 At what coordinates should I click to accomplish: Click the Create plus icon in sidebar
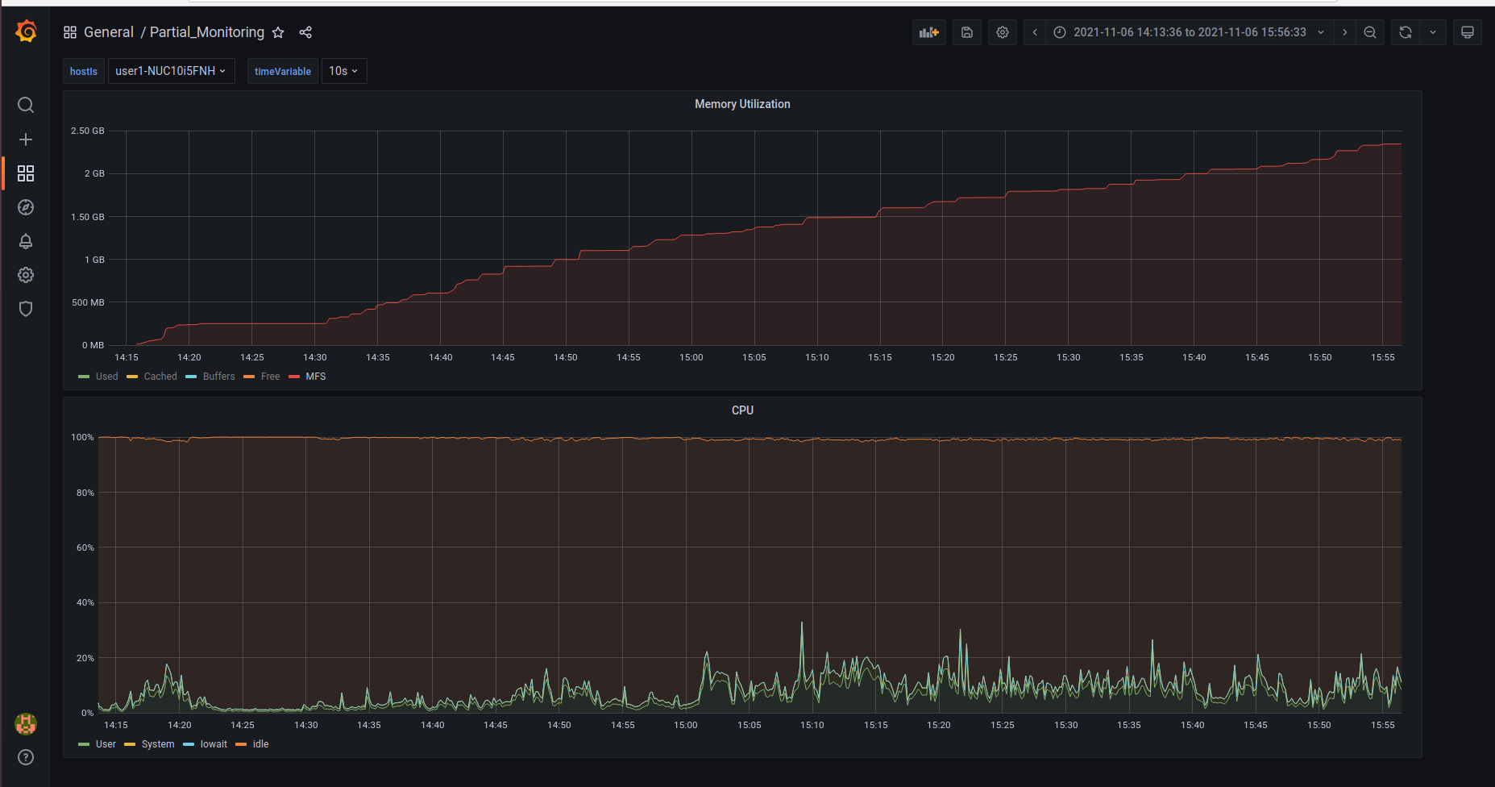coord(26,139)
